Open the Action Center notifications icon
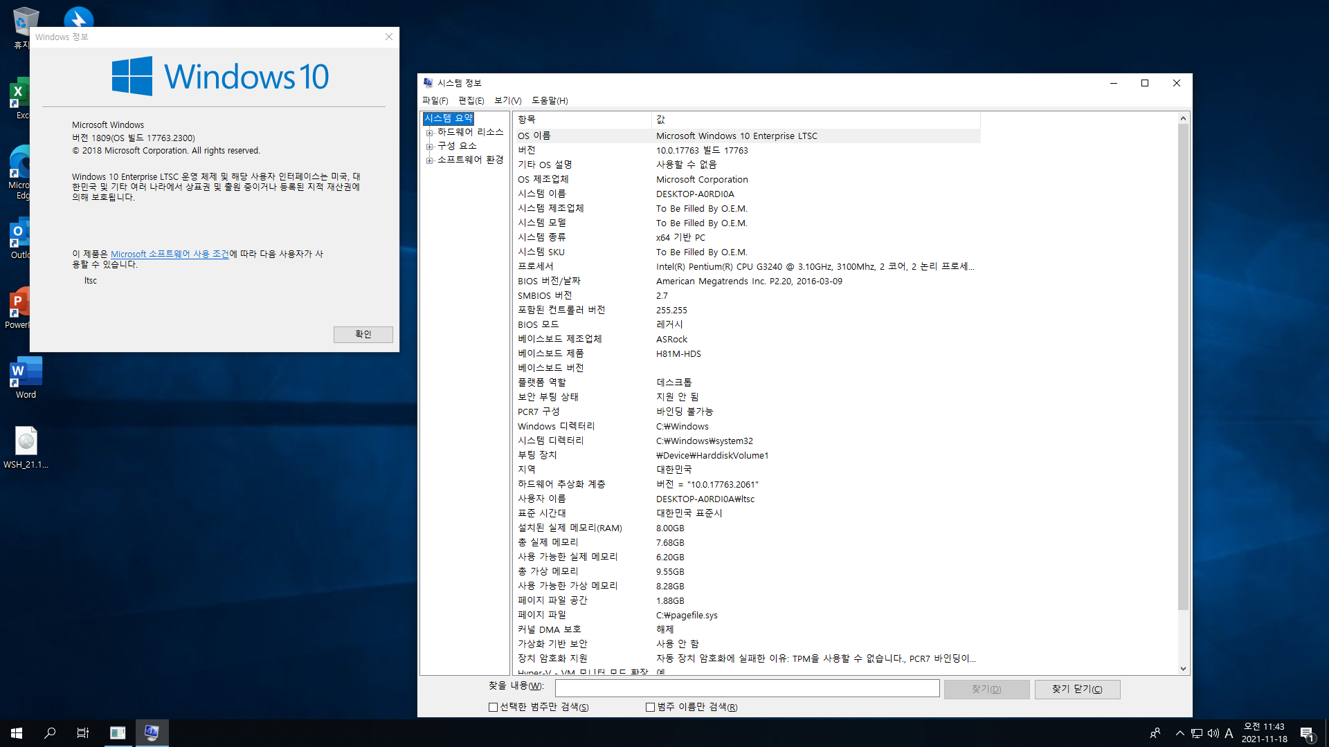Image resolution: width=1329 pixels, height=747 pixels. click(x=1308, y=734)
